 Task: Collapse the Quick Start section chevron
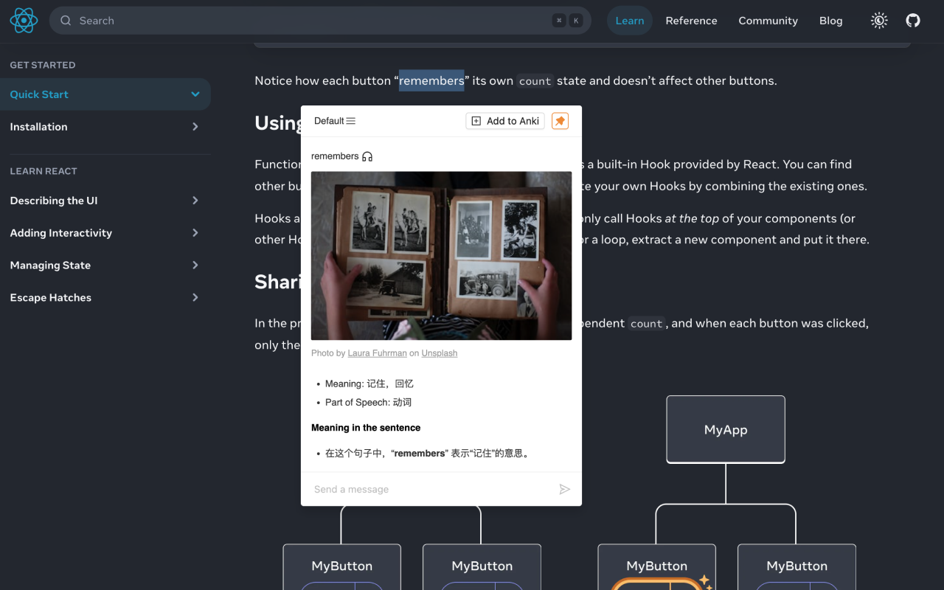(195, 94)
